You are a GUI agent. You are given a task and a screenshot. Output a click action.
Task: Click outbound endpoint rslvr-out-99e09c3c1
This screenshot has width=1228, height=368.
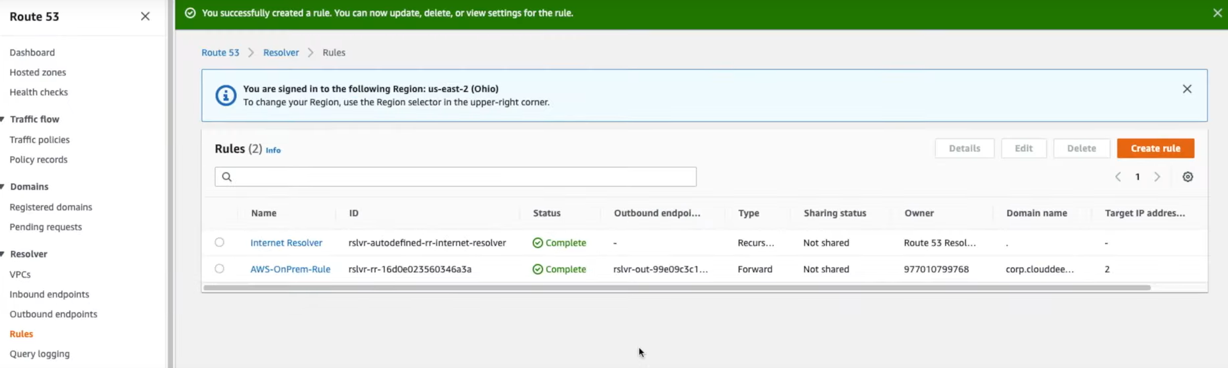pyautogui.click(x=660, y=269)
